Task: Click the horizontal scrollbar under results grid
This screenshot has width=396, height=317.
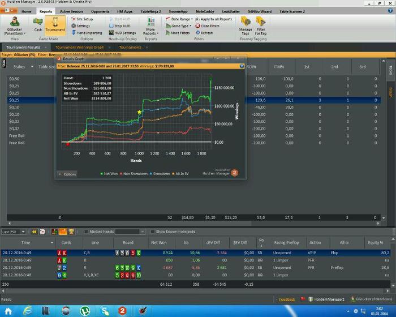Action: pyautogui.click(x=193, y=223)
